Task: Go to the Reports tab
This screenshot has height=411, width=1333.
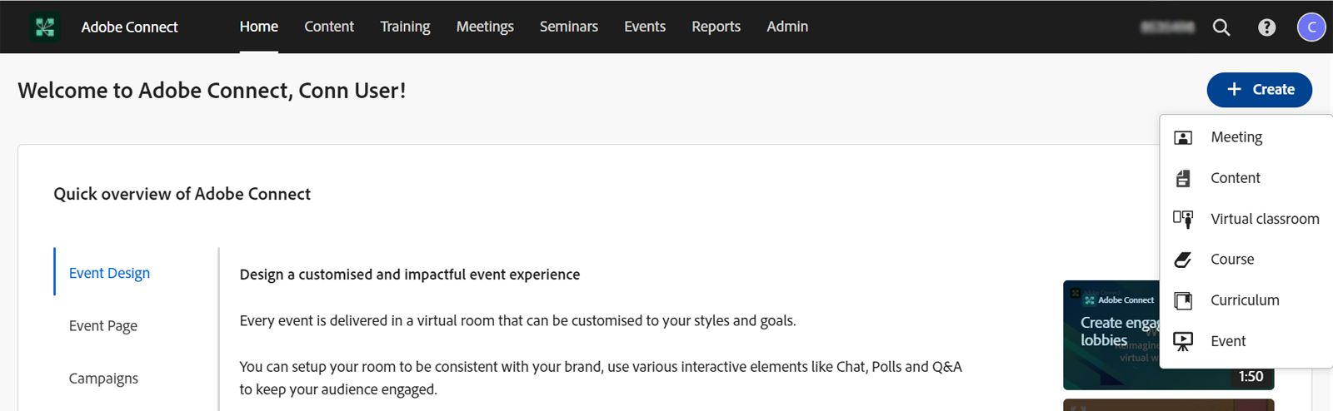Action: tap(716, 27)
